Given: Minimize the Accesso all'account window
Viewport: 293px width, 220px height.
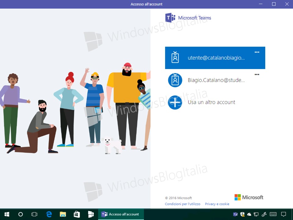Looking at the screenshot, I should [x=261, y=4].
